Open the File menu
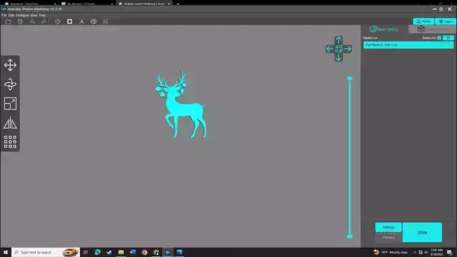The width and height of the screenshot is (457, 257). [4, 15]
